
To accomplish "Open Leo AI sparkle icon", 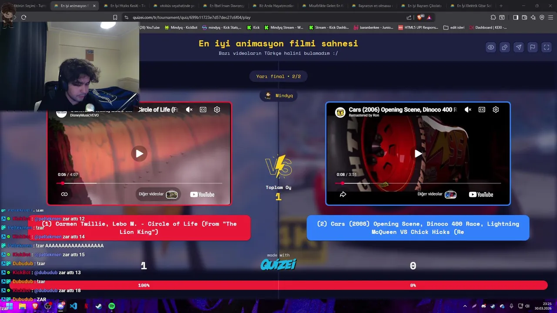I will tap(533, 17).
